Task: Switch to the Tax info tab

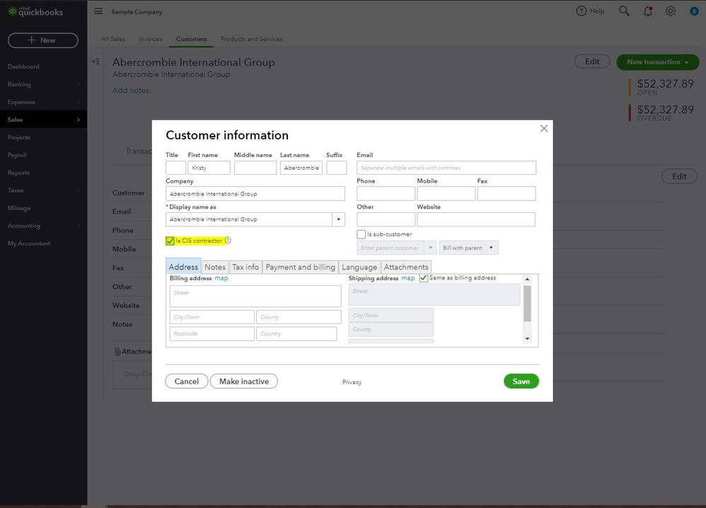Action: tap(245, 267)
